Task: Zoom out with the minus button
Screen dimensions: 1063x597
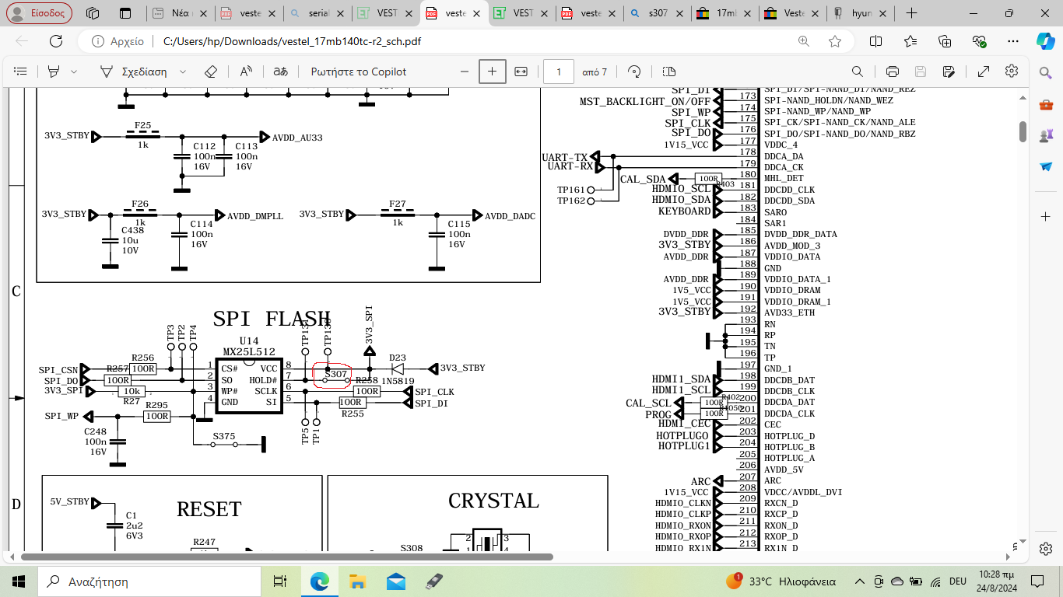Action: pyautogui.click(x=465, y=72)
